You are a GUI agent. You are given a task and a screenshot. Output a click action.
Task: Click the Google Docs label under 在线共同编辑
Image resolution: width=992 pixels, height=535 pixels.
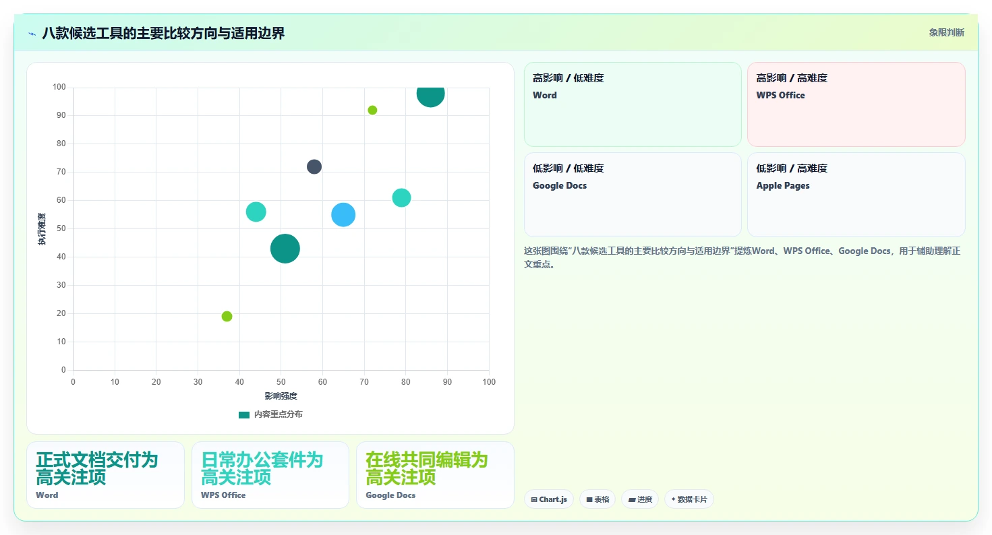[390, 495]
